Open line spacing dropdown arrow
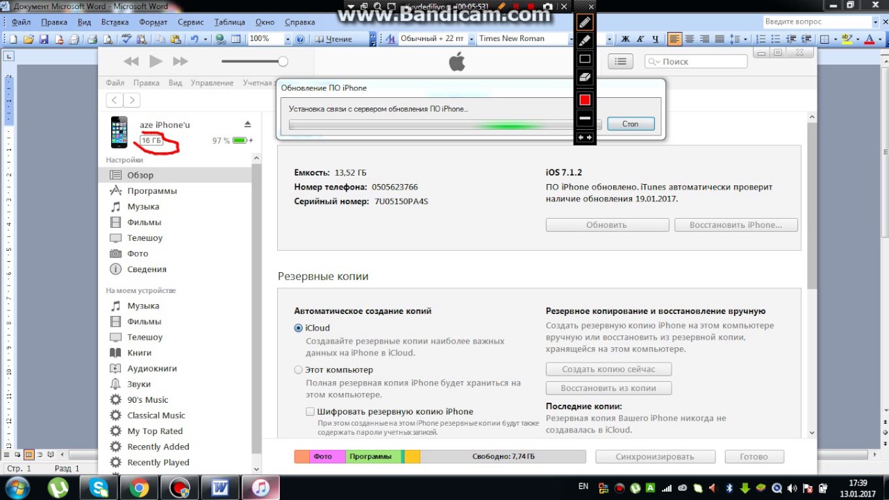This screenshot has height=500, width=889. (746, 39)
